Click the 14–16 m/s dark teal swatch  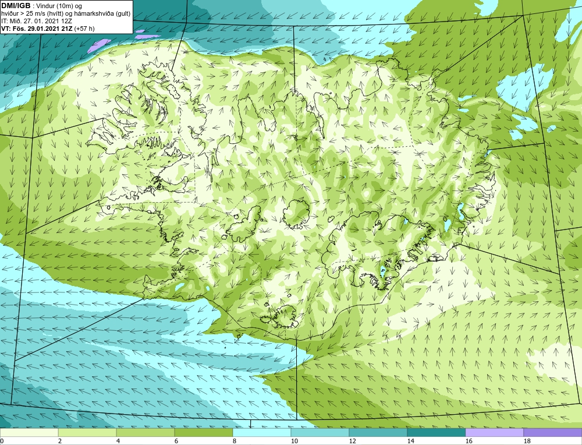(x=436, y=432)
